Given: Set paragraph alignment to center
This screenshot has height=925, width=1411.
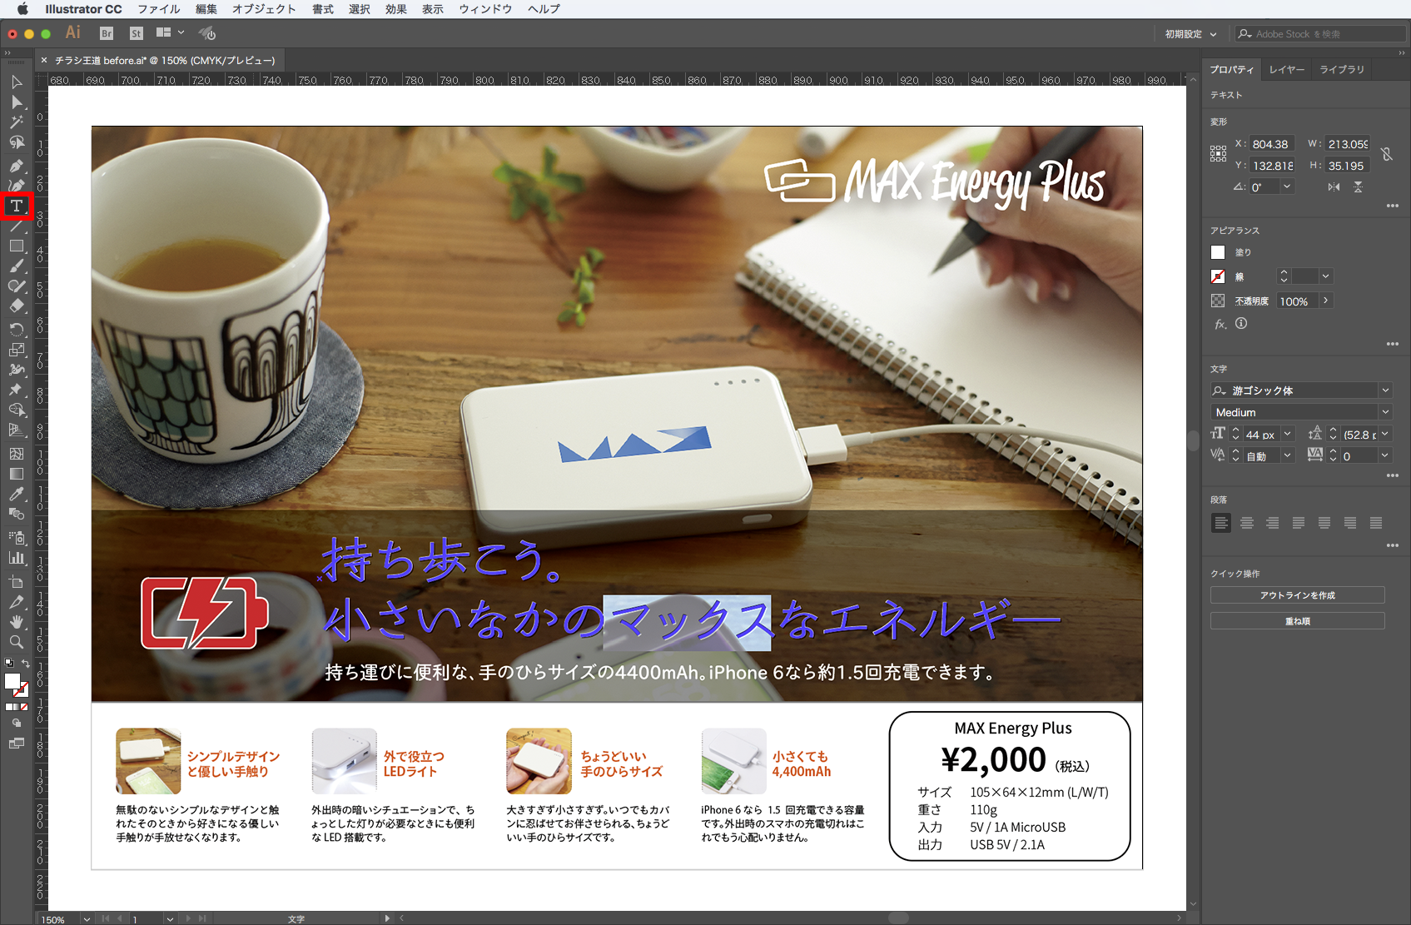Looking at the screenshot, I should [1247, 523].
